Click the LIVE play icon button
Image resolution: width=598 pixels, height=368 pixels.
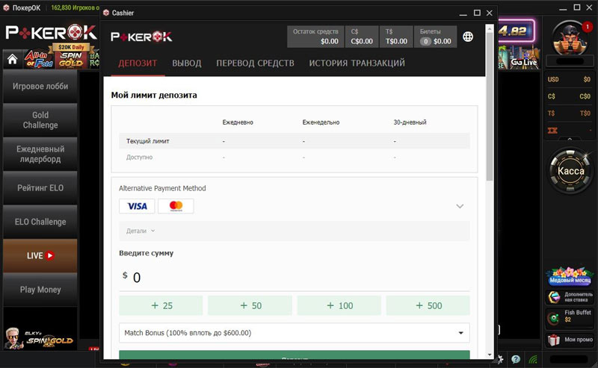pyautogui.click(x=40, y=255)
